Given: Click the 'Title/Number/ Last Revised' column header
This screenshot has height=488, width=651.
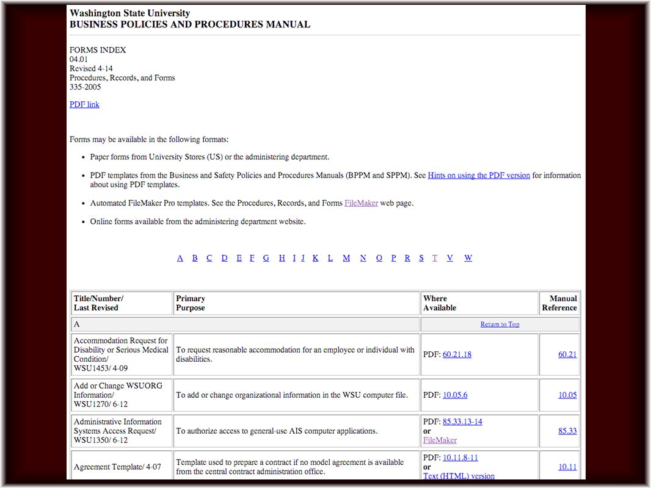Looking at the screenshot, I should pos(122,303).
